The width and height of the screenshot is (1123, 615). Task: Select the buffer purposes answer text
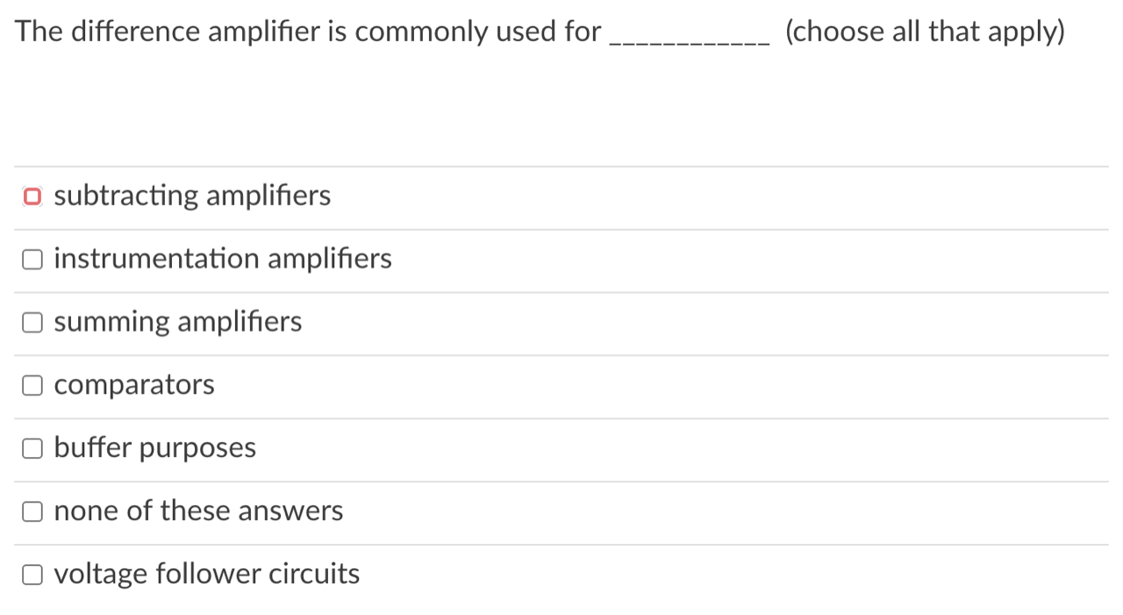click(x=154, y=447)
